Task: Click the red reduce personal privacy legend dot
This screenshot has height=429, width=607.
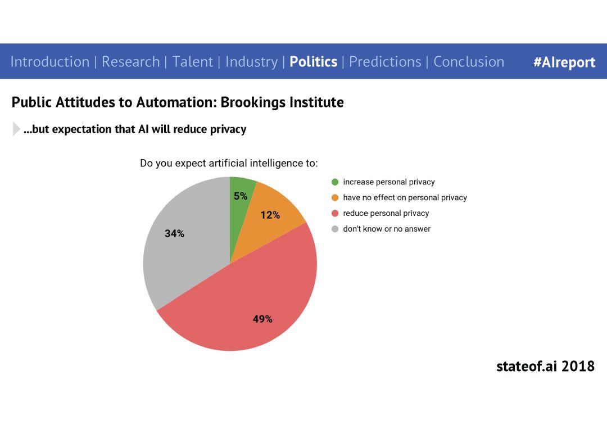Action: tap(335, 213)
